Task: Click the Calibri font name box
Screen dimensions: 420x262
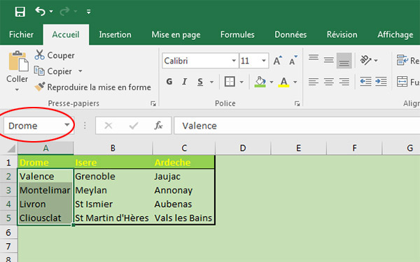Action: [x=196, y=61]
